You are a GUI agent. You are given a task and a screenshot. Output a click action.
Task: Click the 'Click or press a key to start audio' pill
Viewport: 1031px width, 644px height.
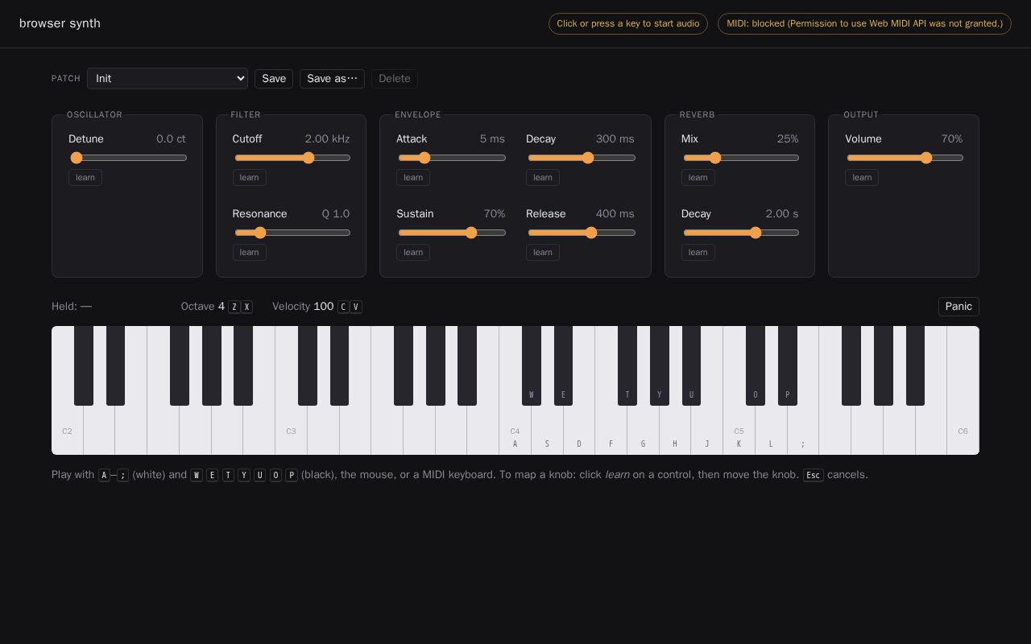click(628, 23)
